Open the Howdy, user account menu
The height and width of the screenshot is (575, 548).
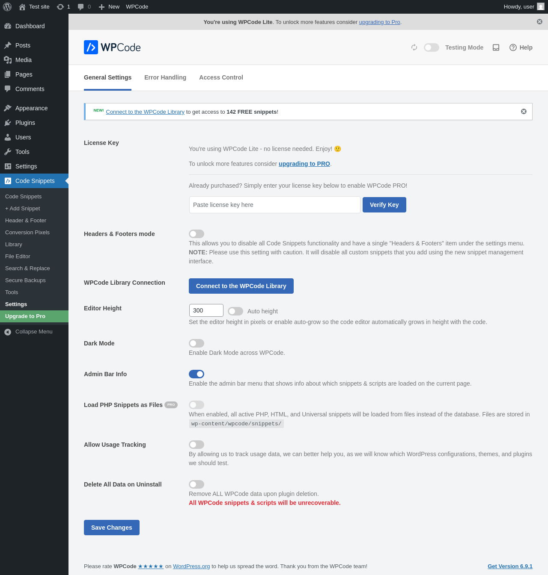tap(523, 7)
